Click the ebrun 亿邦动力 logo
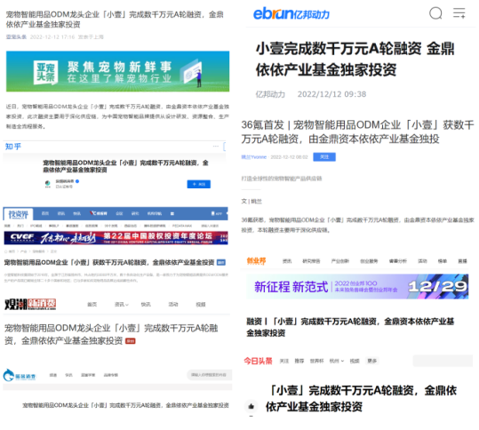The image size is (479, 430). (x=291, y=13)
